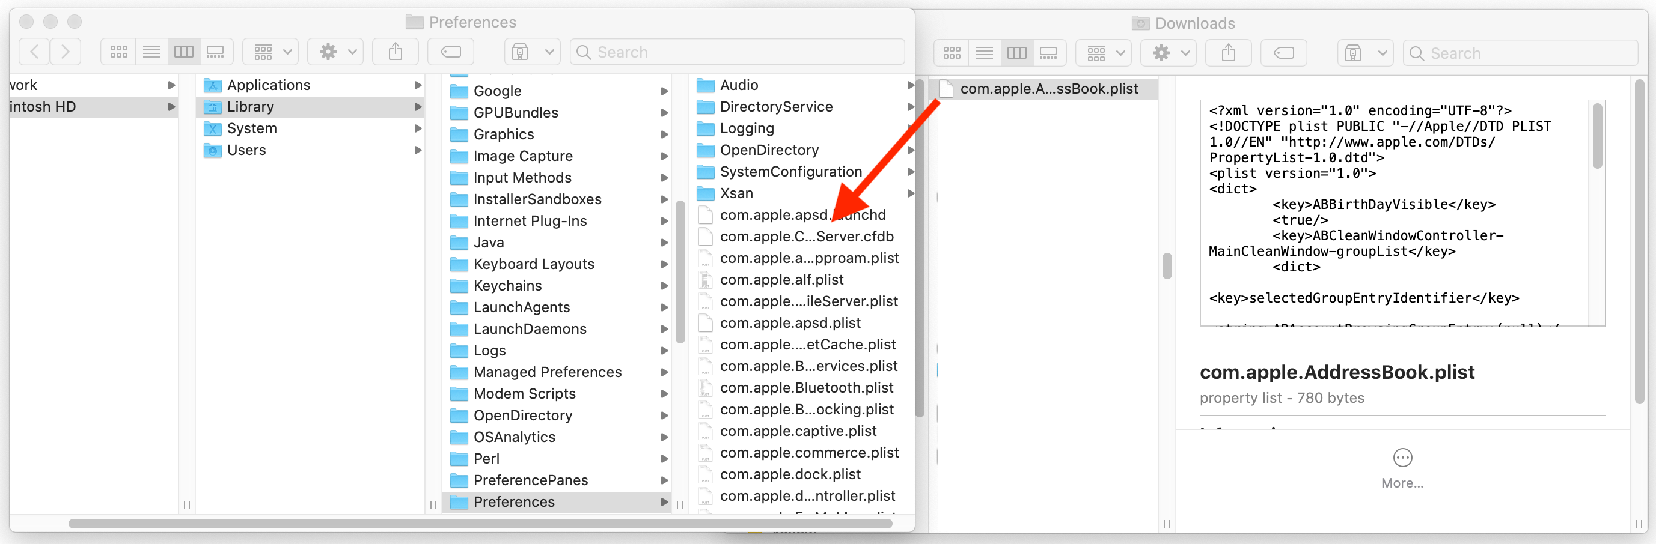
Task: Click the share icon in the Downloads toolbar
Action: 1228,53
